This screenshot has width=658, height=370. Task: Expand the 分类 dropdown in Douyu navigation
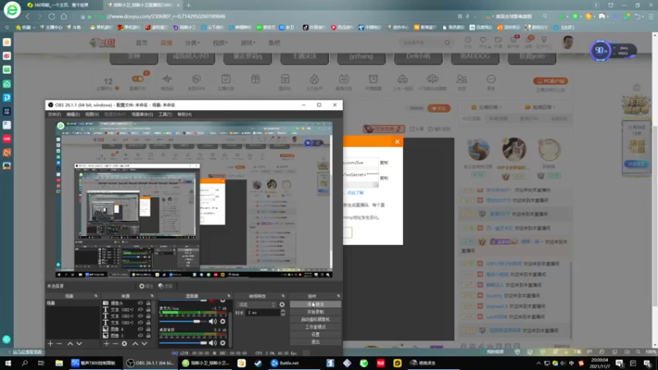pos(192,43)
